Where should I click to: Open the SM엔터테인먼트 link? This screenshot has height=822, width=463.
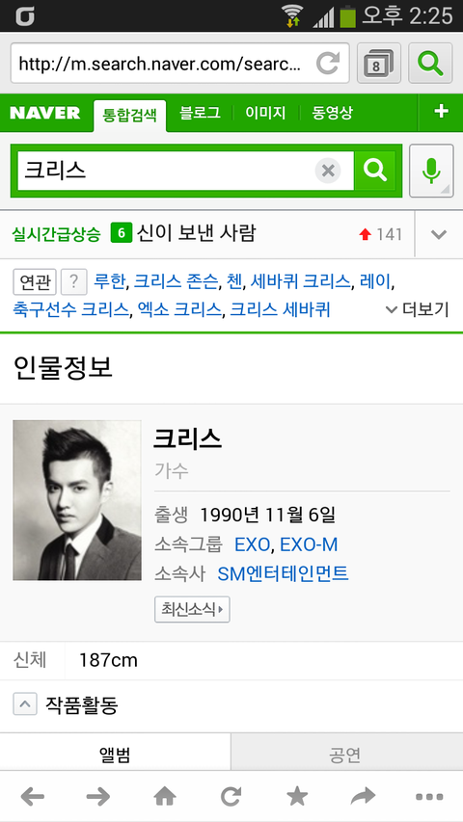(x=283, y=574)
